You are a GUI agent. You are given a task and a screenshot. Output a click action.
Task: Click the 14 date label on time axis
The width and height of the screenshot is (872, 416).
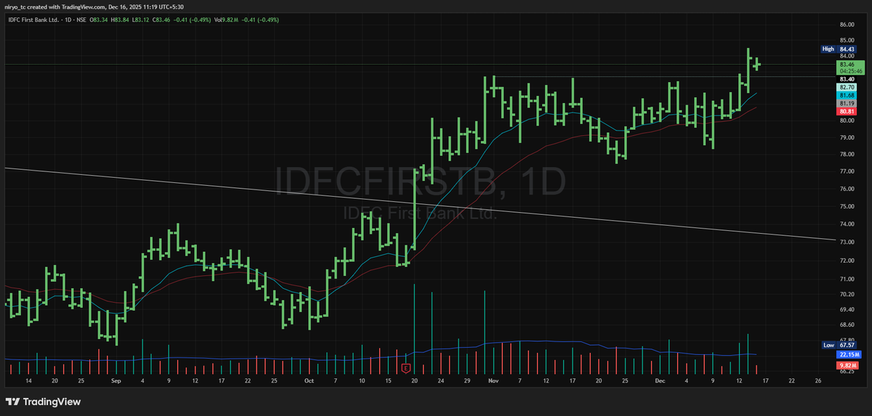point(29,380)
